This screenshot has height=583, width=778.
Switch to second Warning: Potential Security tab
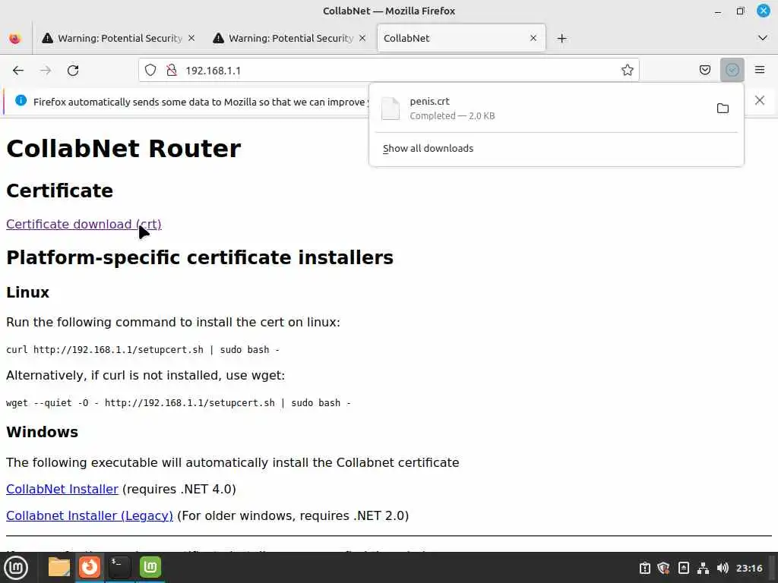coord(290,38)
